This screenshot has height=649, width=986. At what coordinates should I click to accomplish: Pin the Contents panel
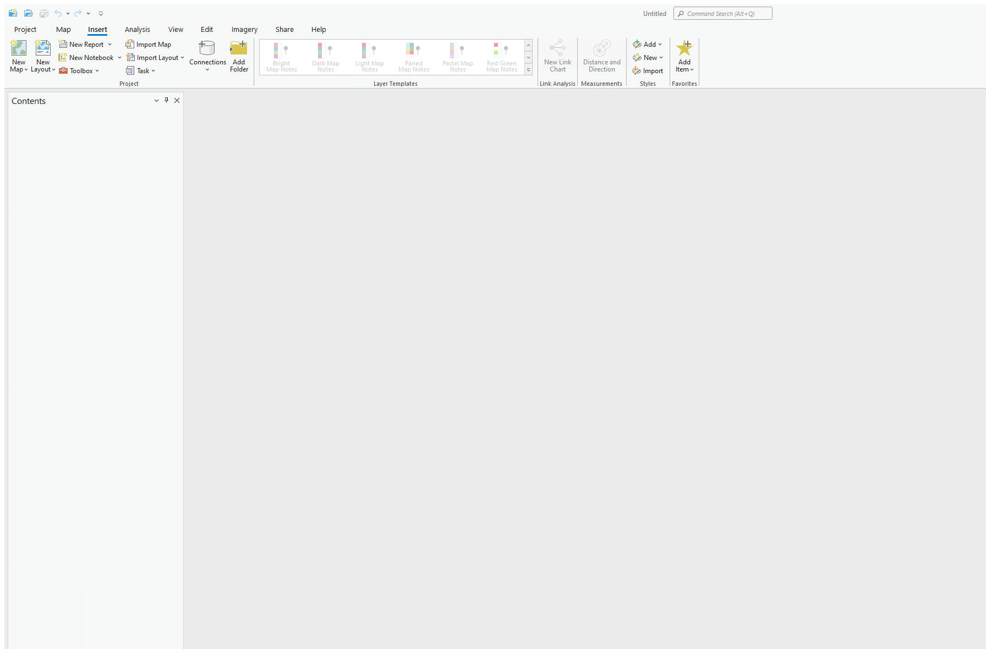[166, 100]
